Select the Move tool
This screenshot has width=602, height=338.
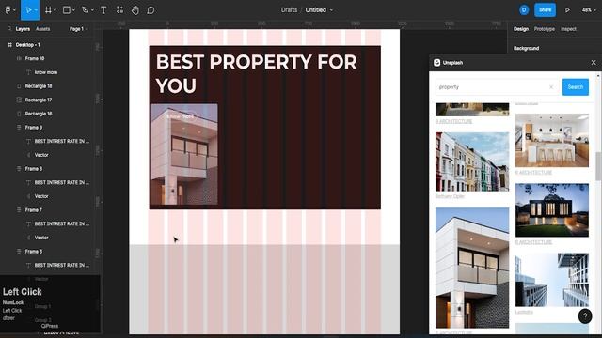(28, 10)
